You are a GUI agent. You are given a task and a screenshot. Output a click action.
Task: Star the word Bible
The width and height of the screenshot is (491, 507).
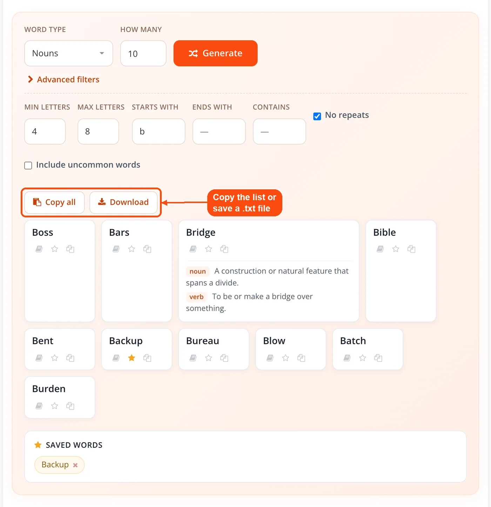pyautogui.click(x=396, y=249)
